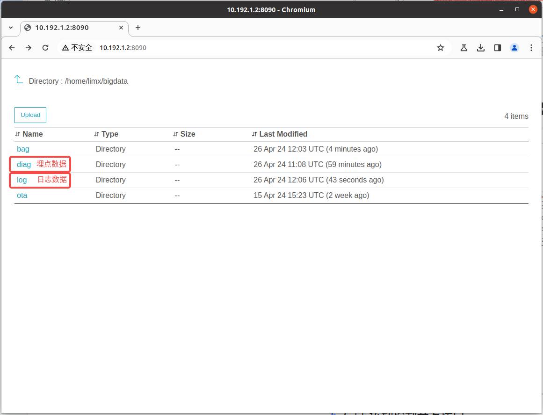This screenshot has height=415, width=543.
Task: Open the ota directory link
Action: pyautogui.click(x=22, y=196)
